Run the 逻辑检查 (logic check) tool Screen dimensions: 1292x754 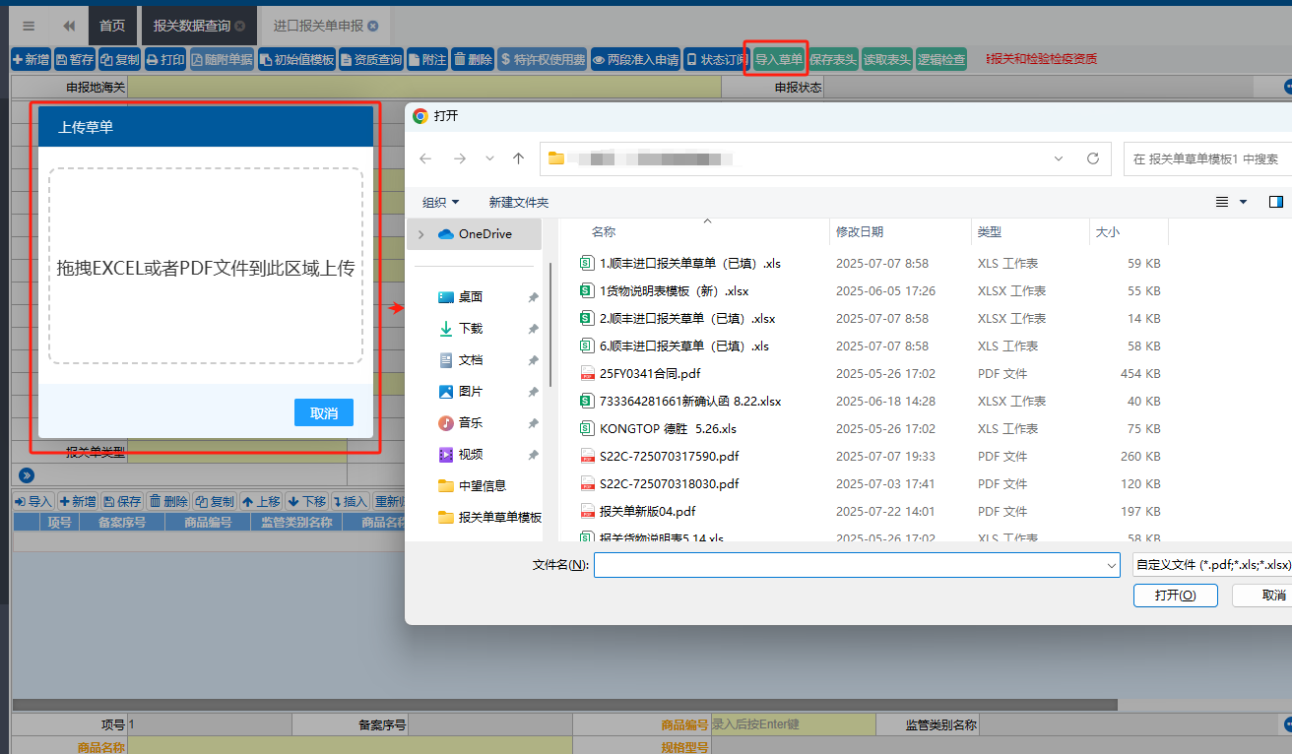coord(940,59)
